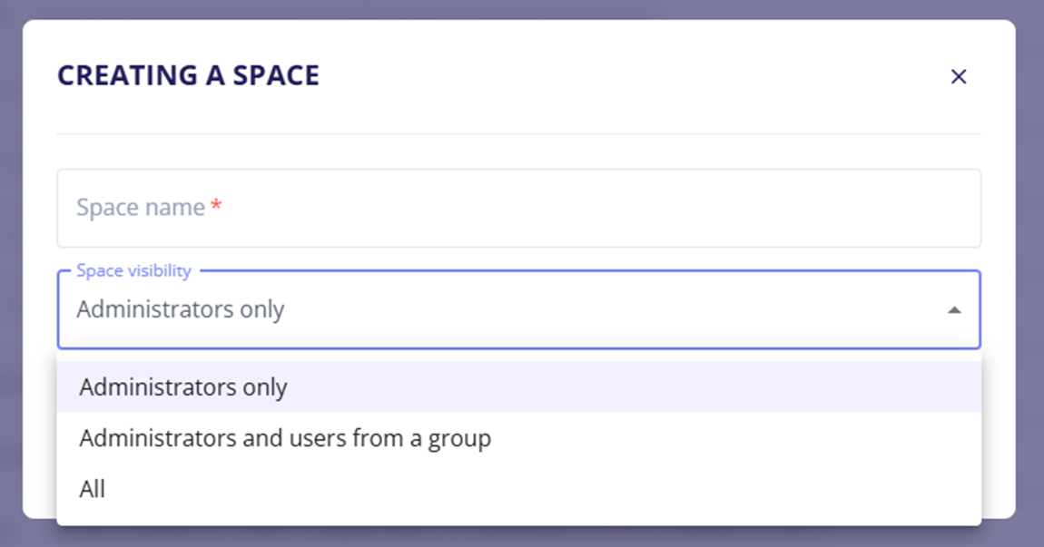The height and width of the screenshot is (547, 1044).
Task: Click the highlighted first row in the list
Action: pos(518,387)
